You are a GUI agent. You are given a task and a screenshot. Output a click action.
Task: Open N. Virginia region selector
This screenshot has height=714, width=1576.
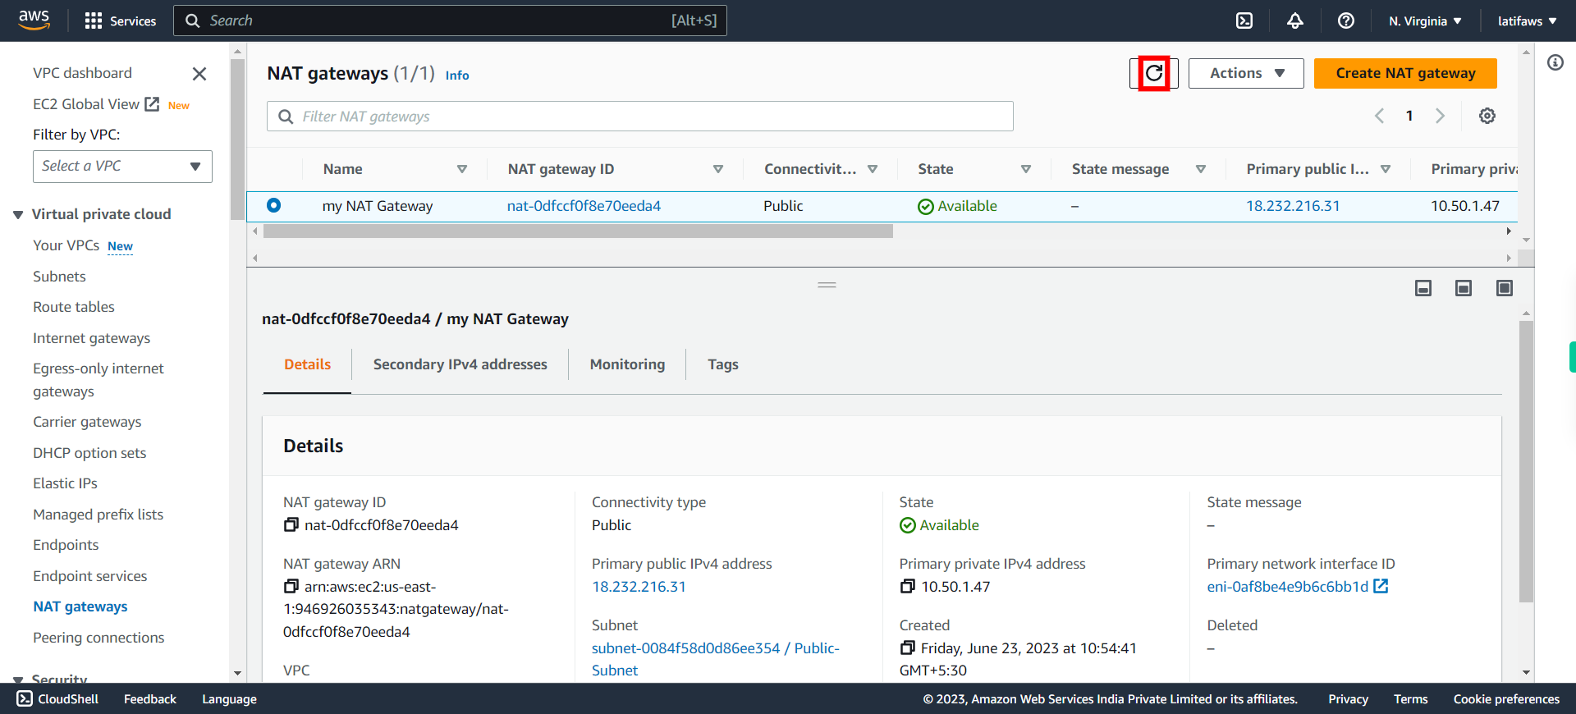[1425, 21]
